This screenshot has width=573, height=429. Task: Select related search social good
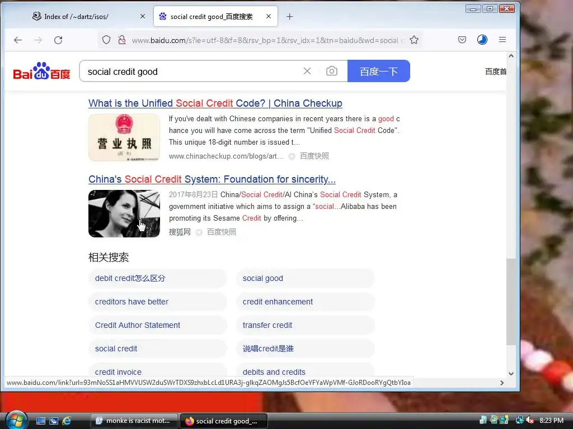tap(305, 278)
